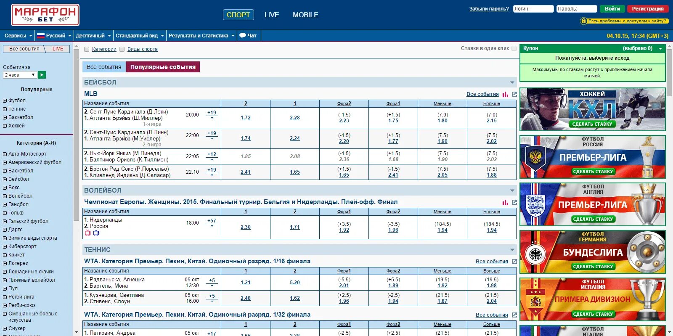Select LIVE tab in left sidebar
The image size is (673, 336).
pyautogui.click(x=58, y=49)
